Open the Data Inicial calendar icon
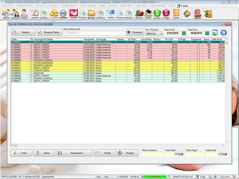Image resolution: width=239 pixels, height=179 pixels. tap(184, 33)
